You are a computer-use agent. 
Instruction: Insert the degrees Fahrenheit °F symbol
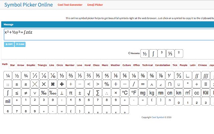coord(134,93)
